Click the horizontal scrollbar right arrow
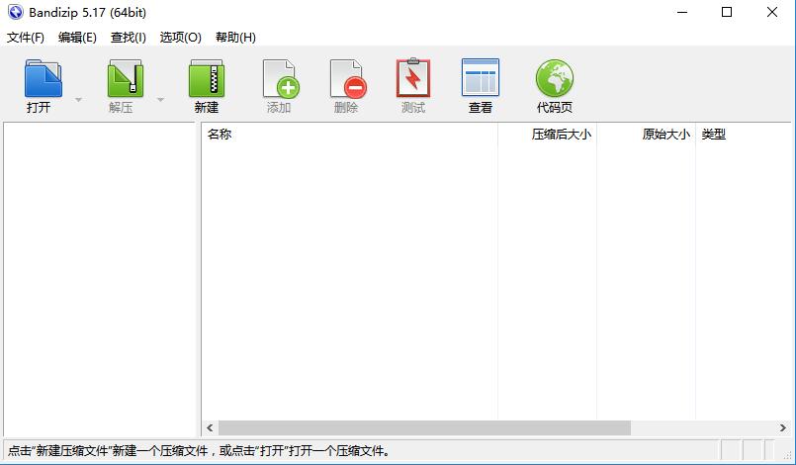Image resolution: width=796 pixels, height=465 pixels. [x=783, y=428]
